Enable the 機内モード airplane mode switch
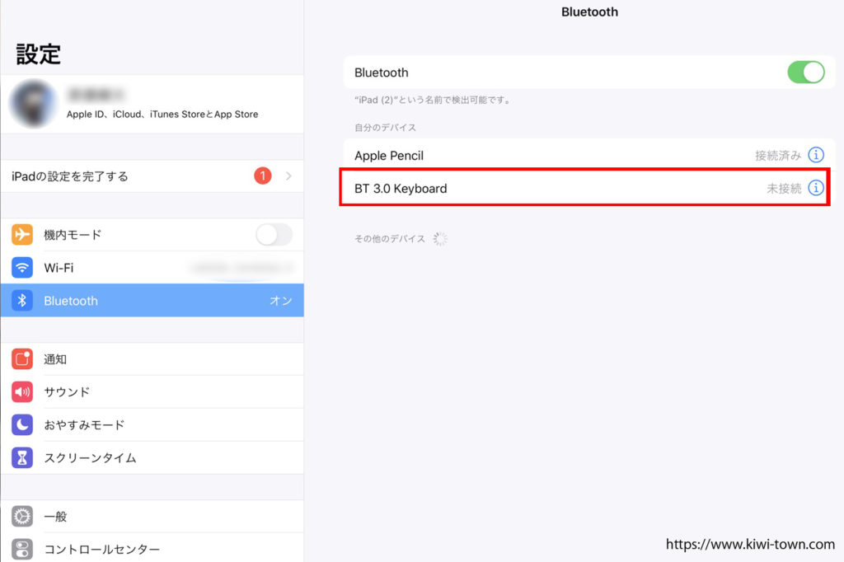 [274, 235]
